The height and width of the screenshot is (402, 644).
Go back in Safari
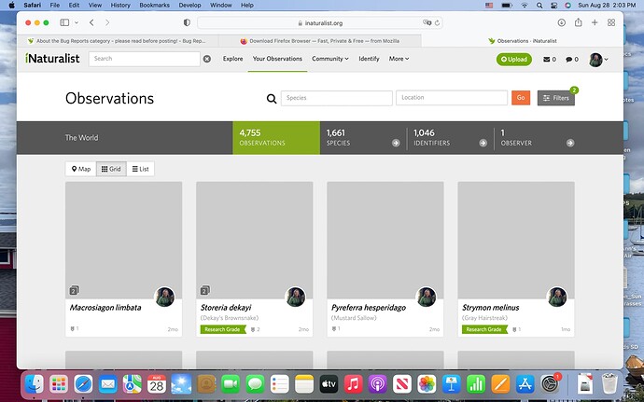[x=91, y=23]
